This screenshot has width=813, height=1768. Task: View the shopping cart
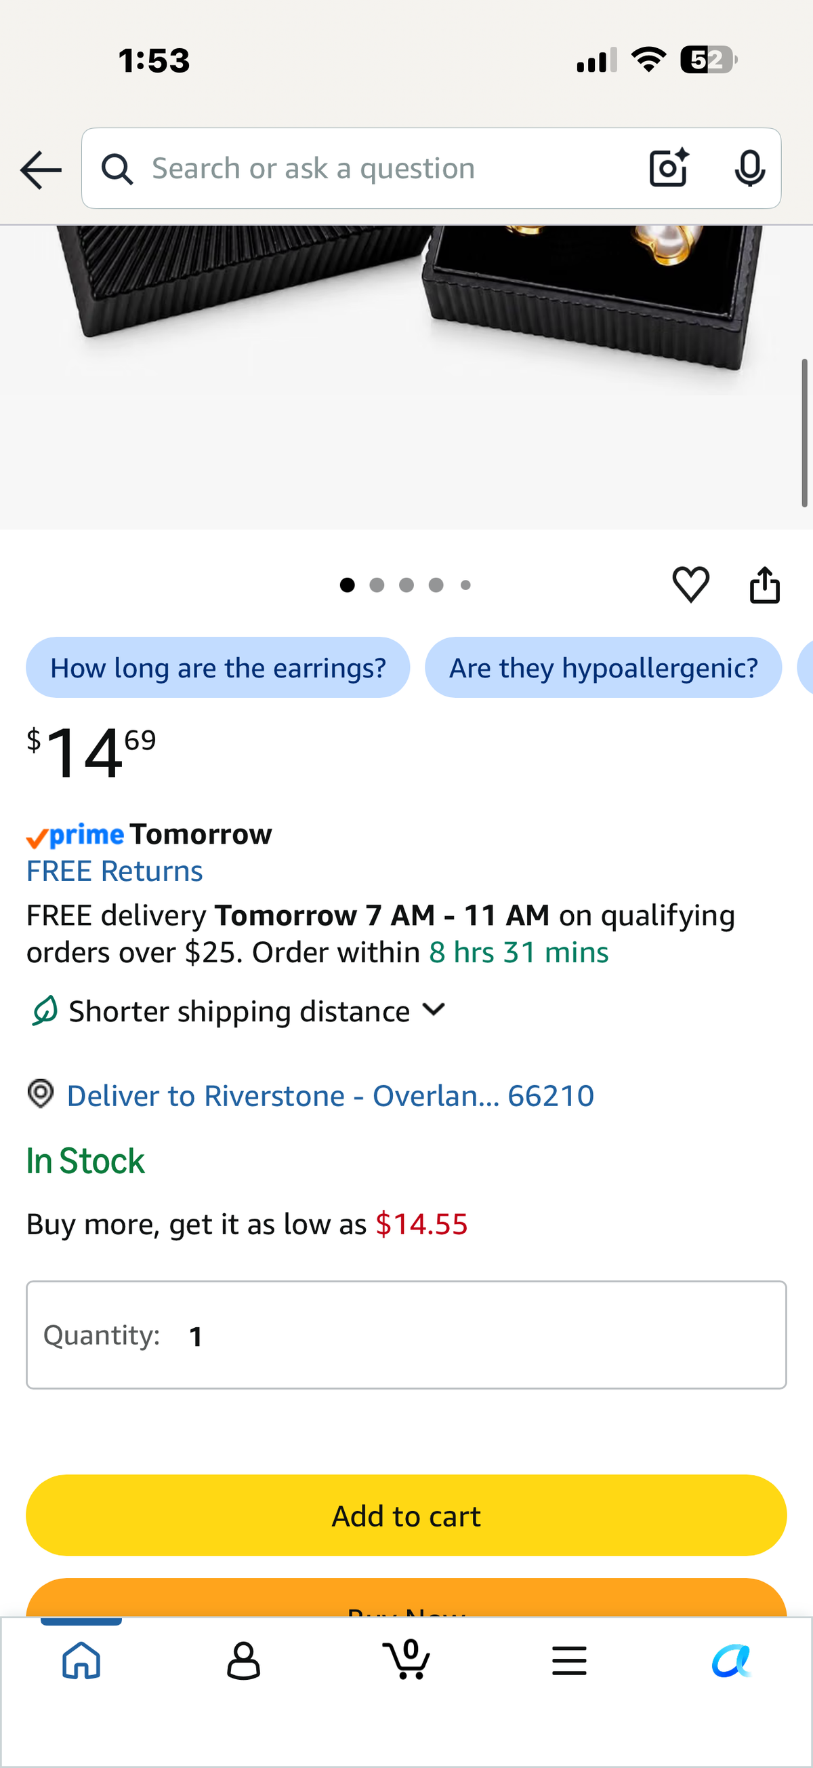(406, 1659)
